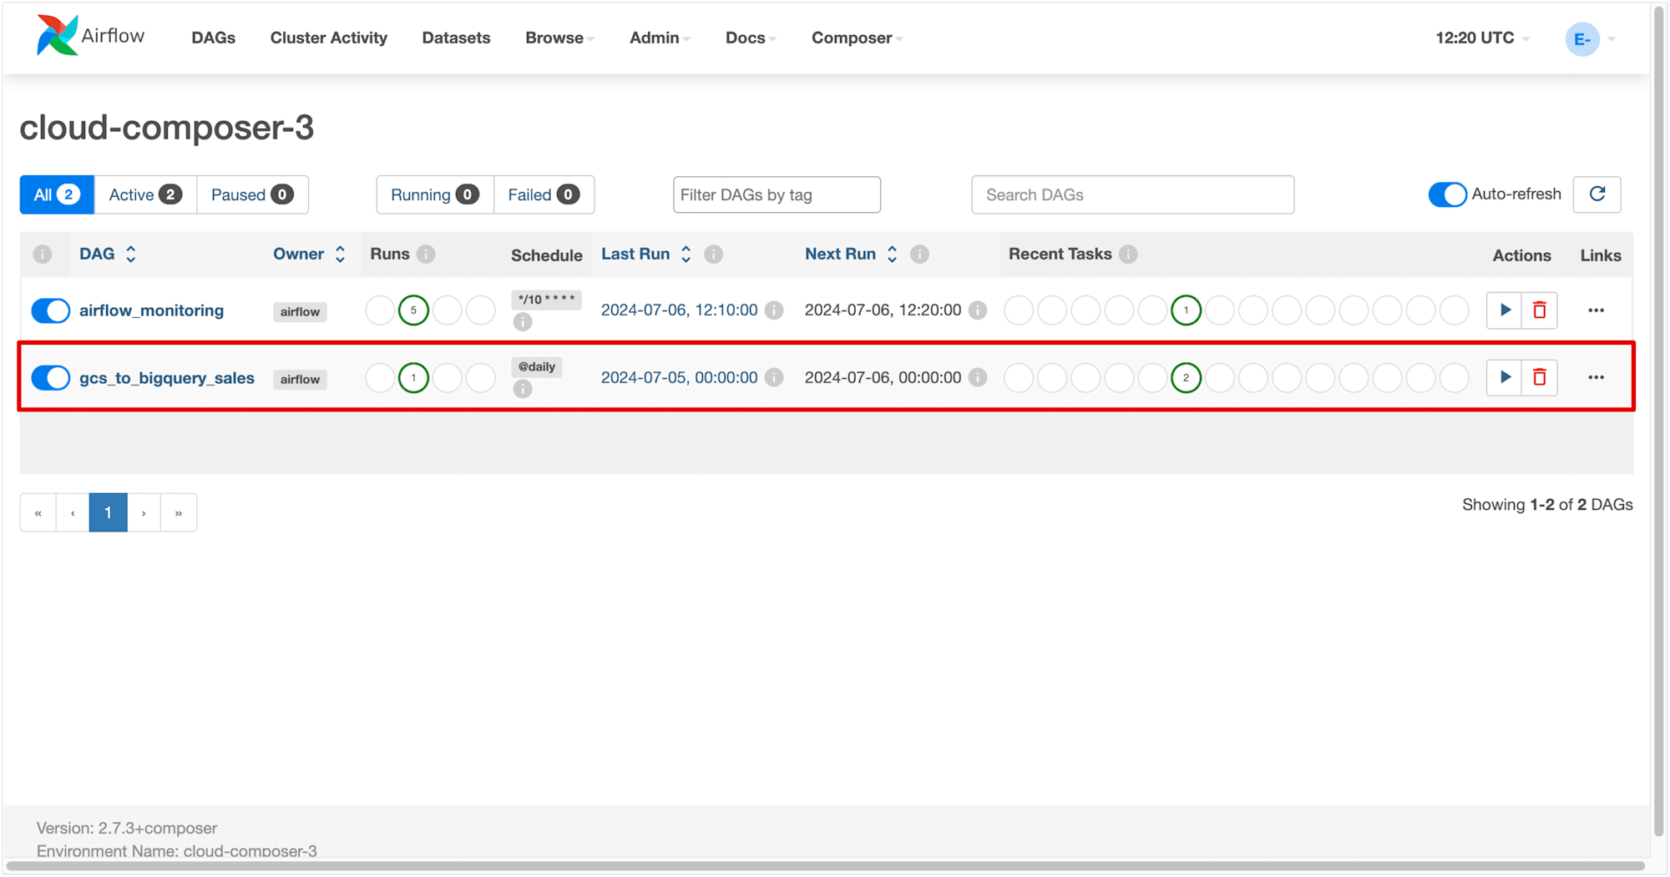The height and width of the screenshot is (877, 1670).
Task: Pause the airflow_monitoring DAG toggle
Action: tap(50, 310)
